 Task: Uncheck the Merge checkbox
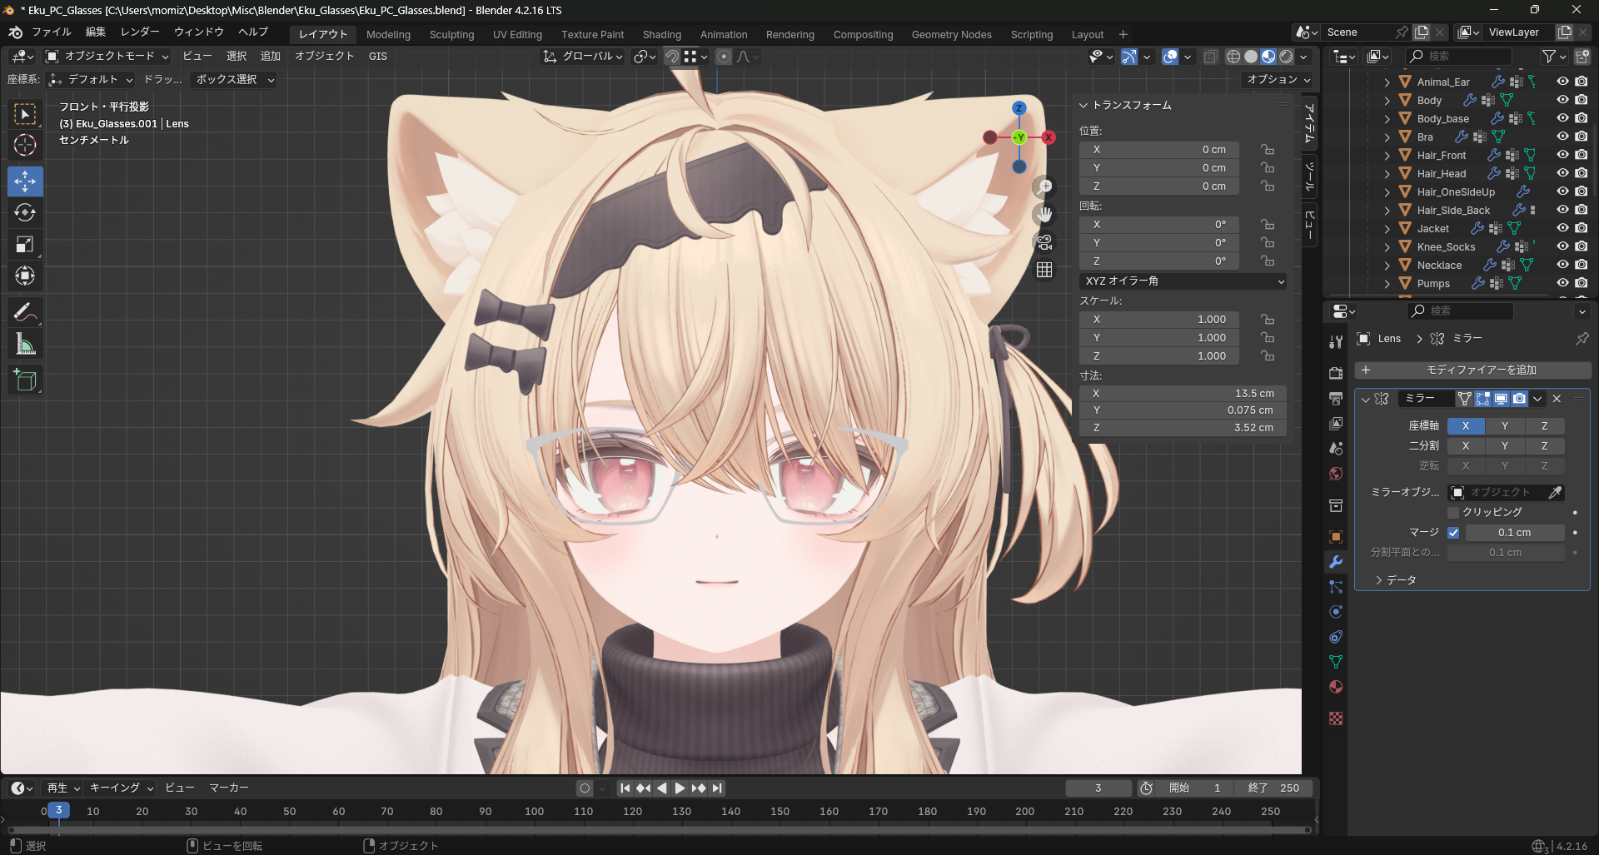click(x=1453, y=533)
